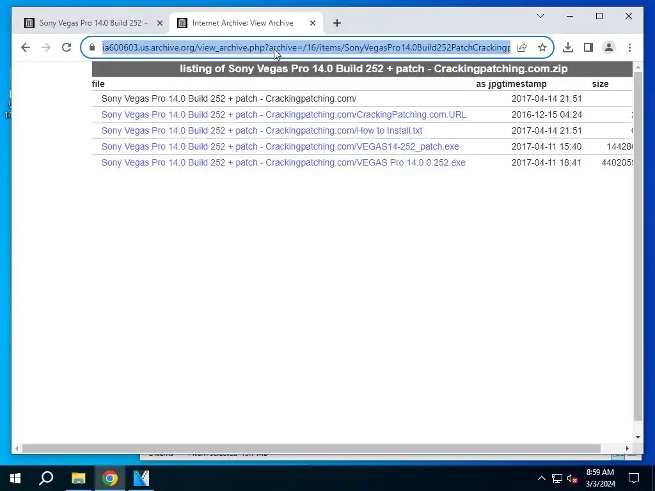Click the horizontal scrollbar thumb

pos(312,448)
